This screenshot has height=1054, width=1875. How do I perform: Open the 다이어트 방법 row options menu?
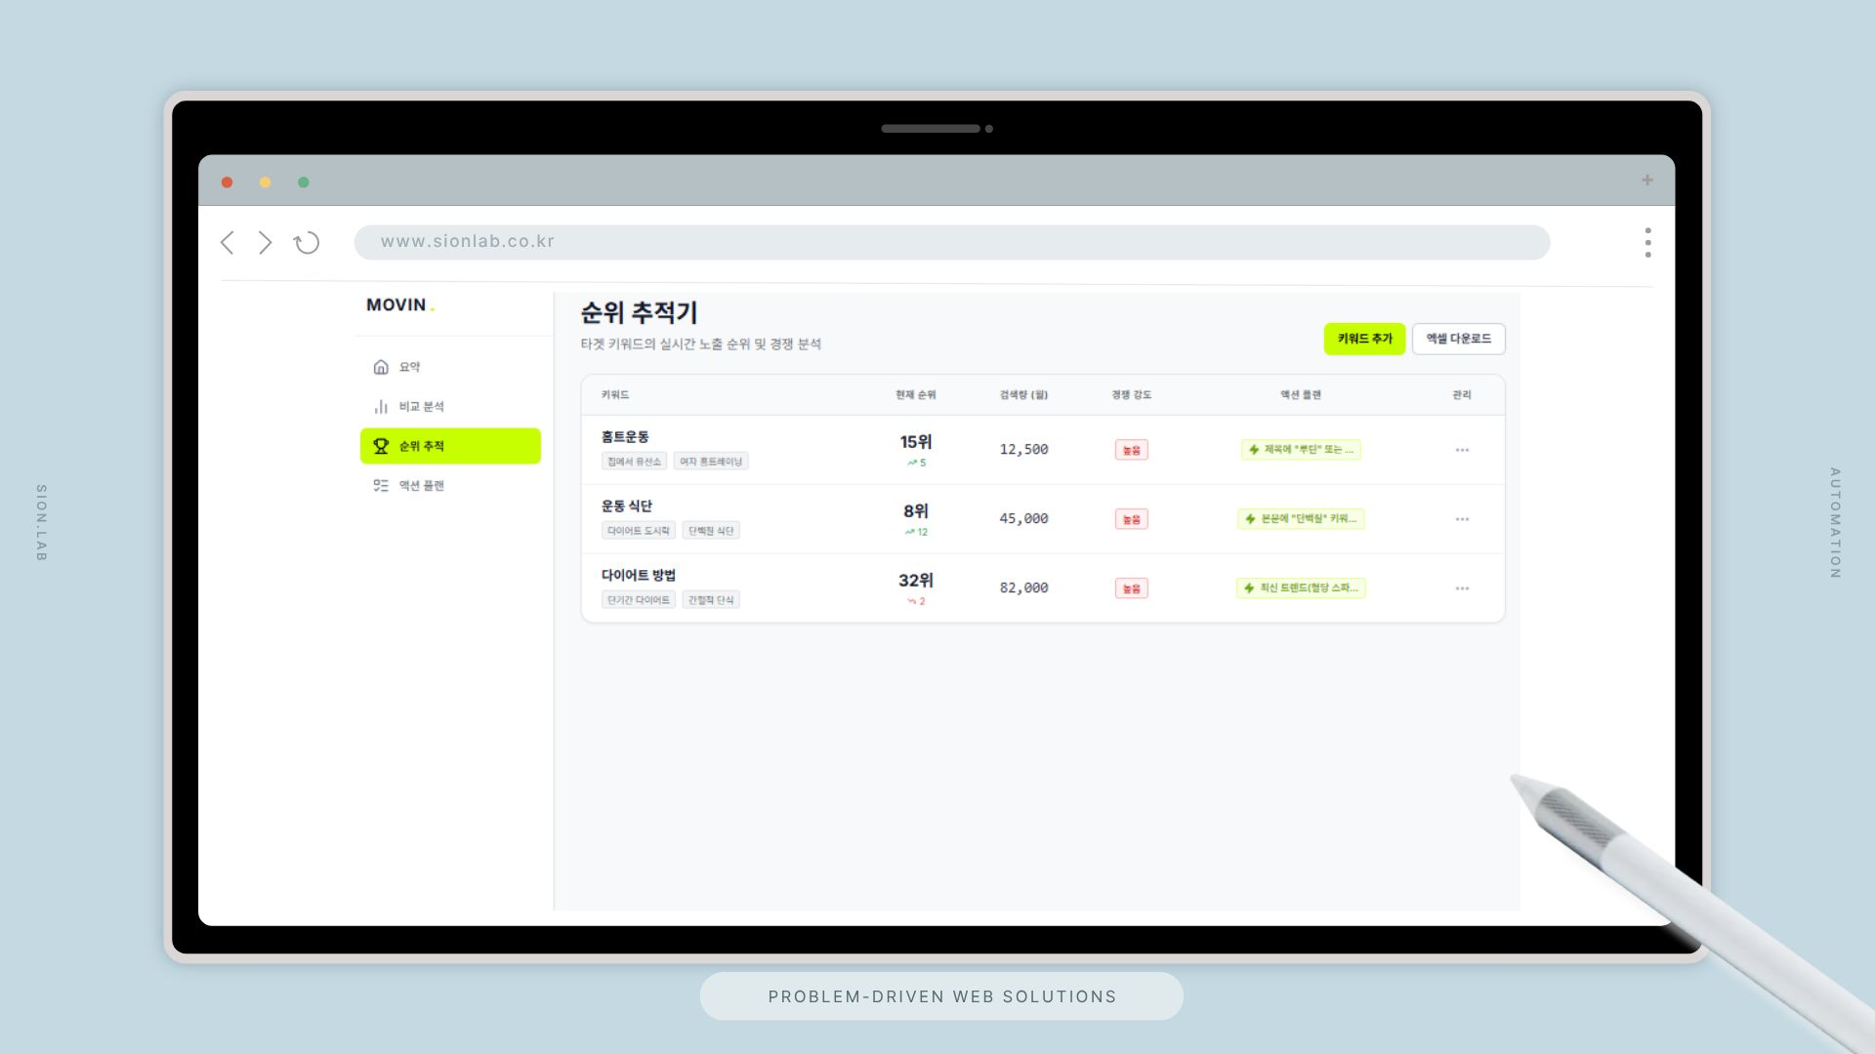[1462, 588]
